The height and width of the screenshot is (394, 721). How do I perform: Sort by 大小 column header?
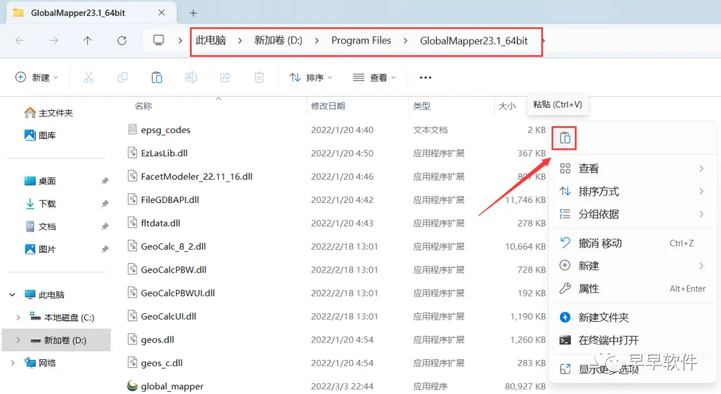507,106
